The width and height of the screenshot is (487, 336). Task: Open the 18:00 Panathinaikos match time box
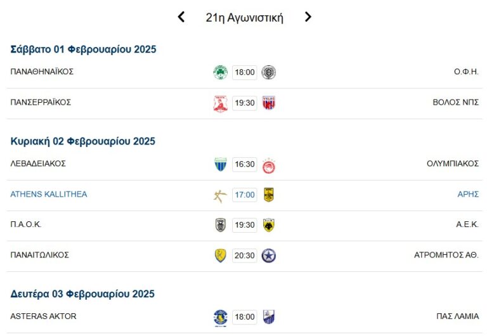point(245,72)
